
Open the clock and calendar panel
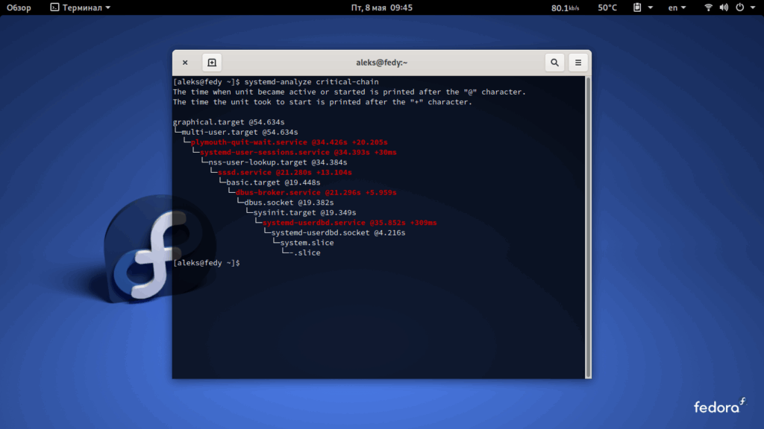click(x=381, y=7)
